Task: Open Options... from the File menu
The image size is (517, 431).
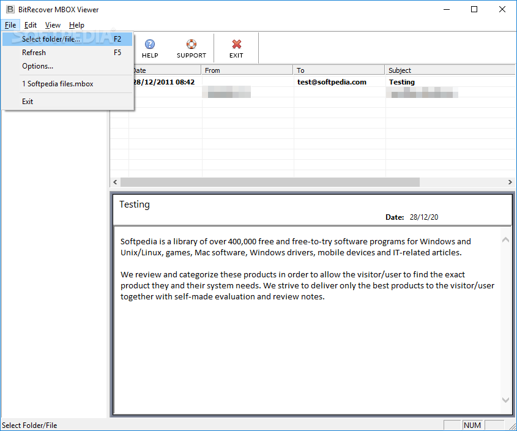Action: click(67, 66)
